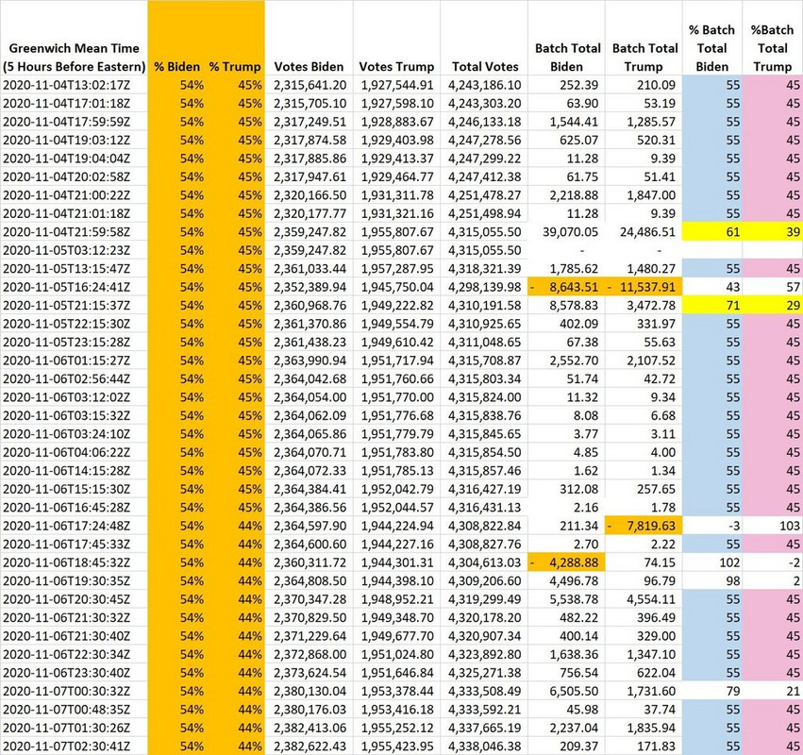Select Votes Trump cell 1,951,770.00
The width and height of the screenshot is (803, 755).
[x=397, y=397]
